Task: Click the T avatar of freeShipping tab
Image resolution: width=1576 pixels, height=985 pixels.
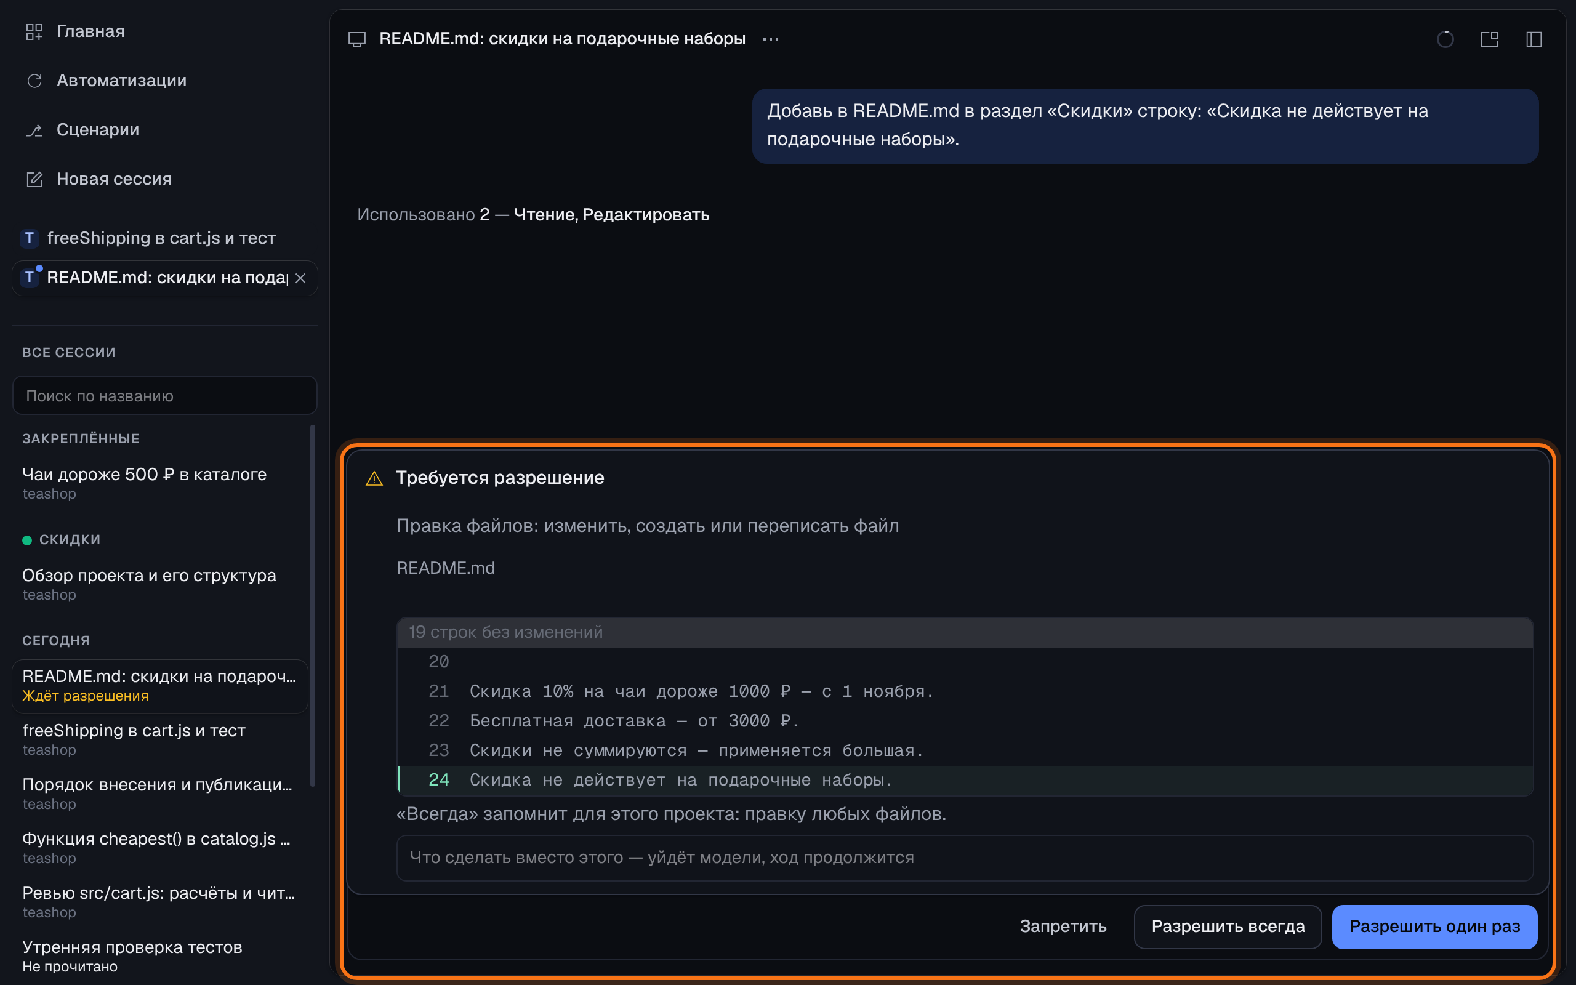Action: pos(30,238)
